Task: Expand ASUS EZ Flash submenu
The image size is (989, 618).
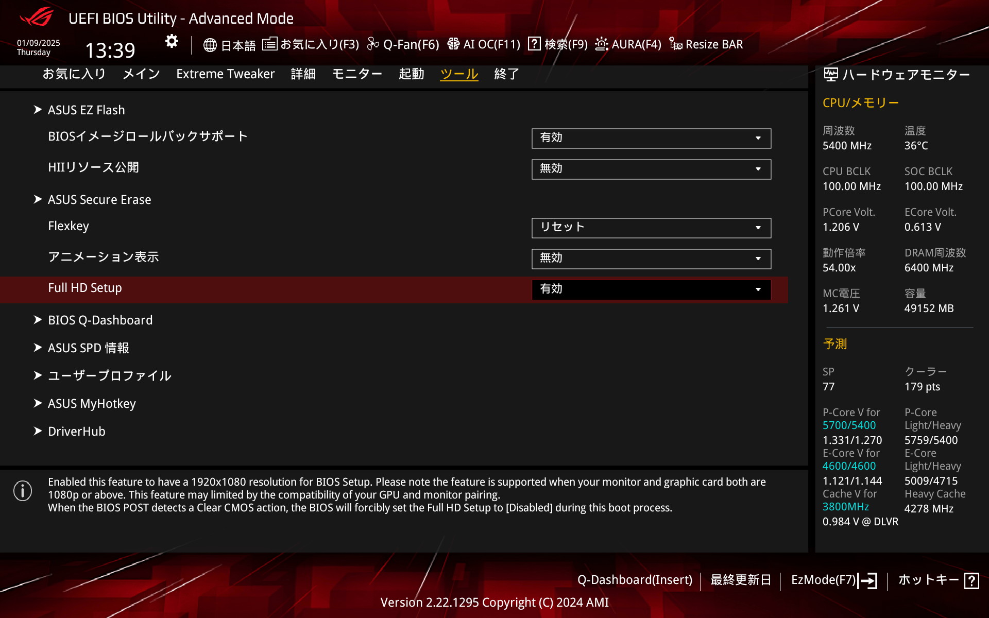Action: click(86, 110)
